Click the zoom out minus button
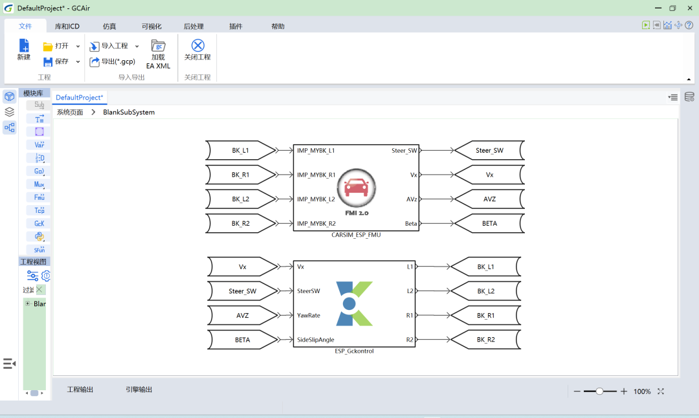Screen dimensions: 699x418 577,391
